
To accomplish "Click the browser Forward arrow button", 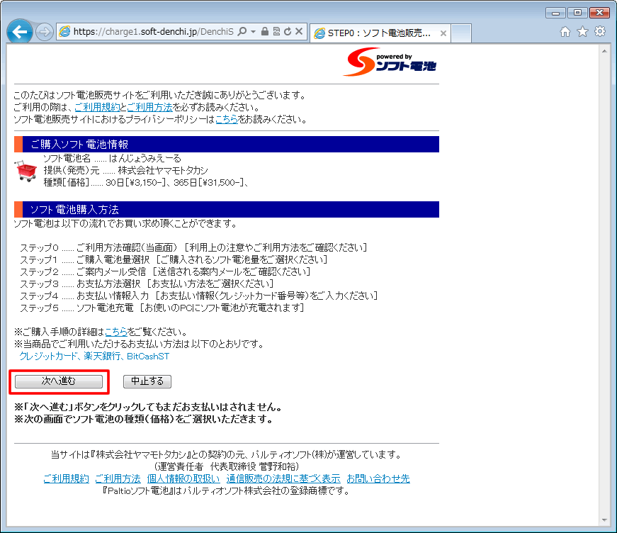I will point(44,33).
